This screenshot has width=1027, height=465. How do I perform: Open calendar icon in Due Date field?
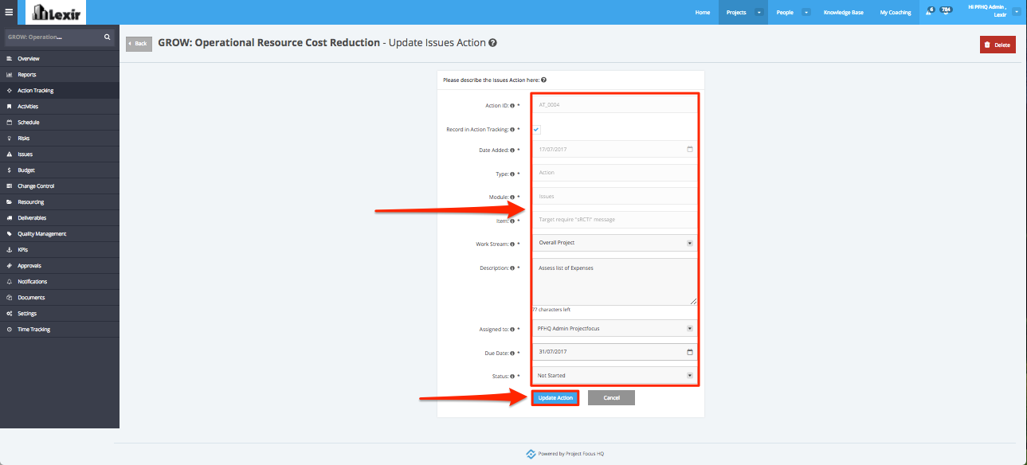(690, 352)
